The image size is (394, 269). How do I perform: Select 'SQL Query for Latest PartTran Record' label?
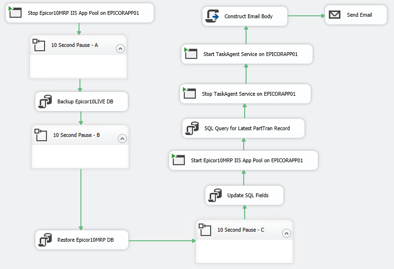247,128
